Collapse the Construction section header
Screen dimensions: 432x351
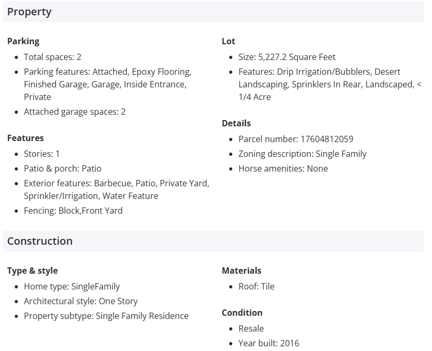[40, 241]
